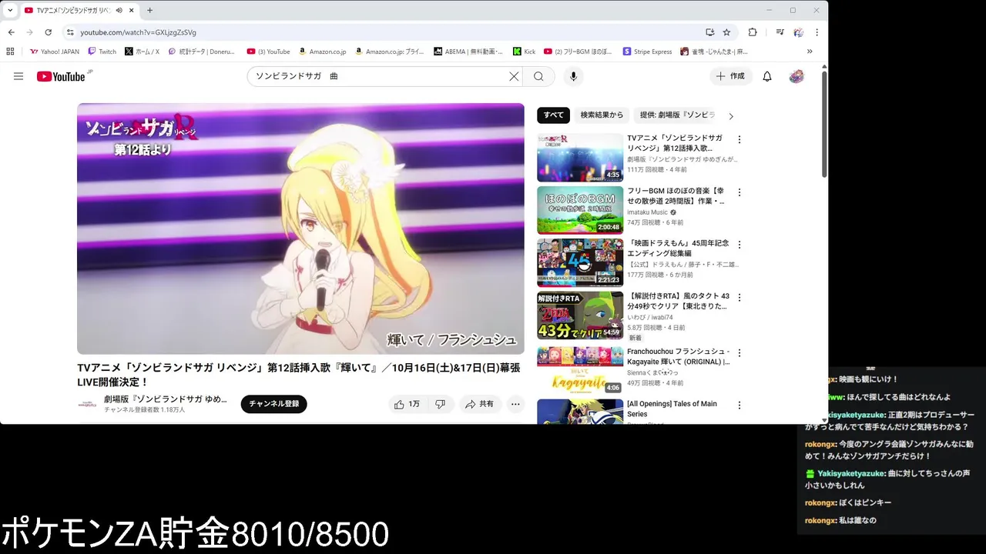View site information icon in address bar

[x=70, y=32]
